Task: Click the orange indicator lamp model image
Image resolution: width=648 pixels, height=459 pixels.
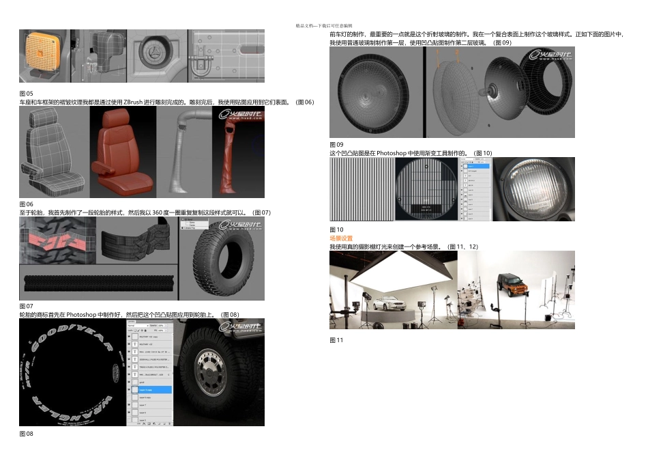Action: (44, 56)
